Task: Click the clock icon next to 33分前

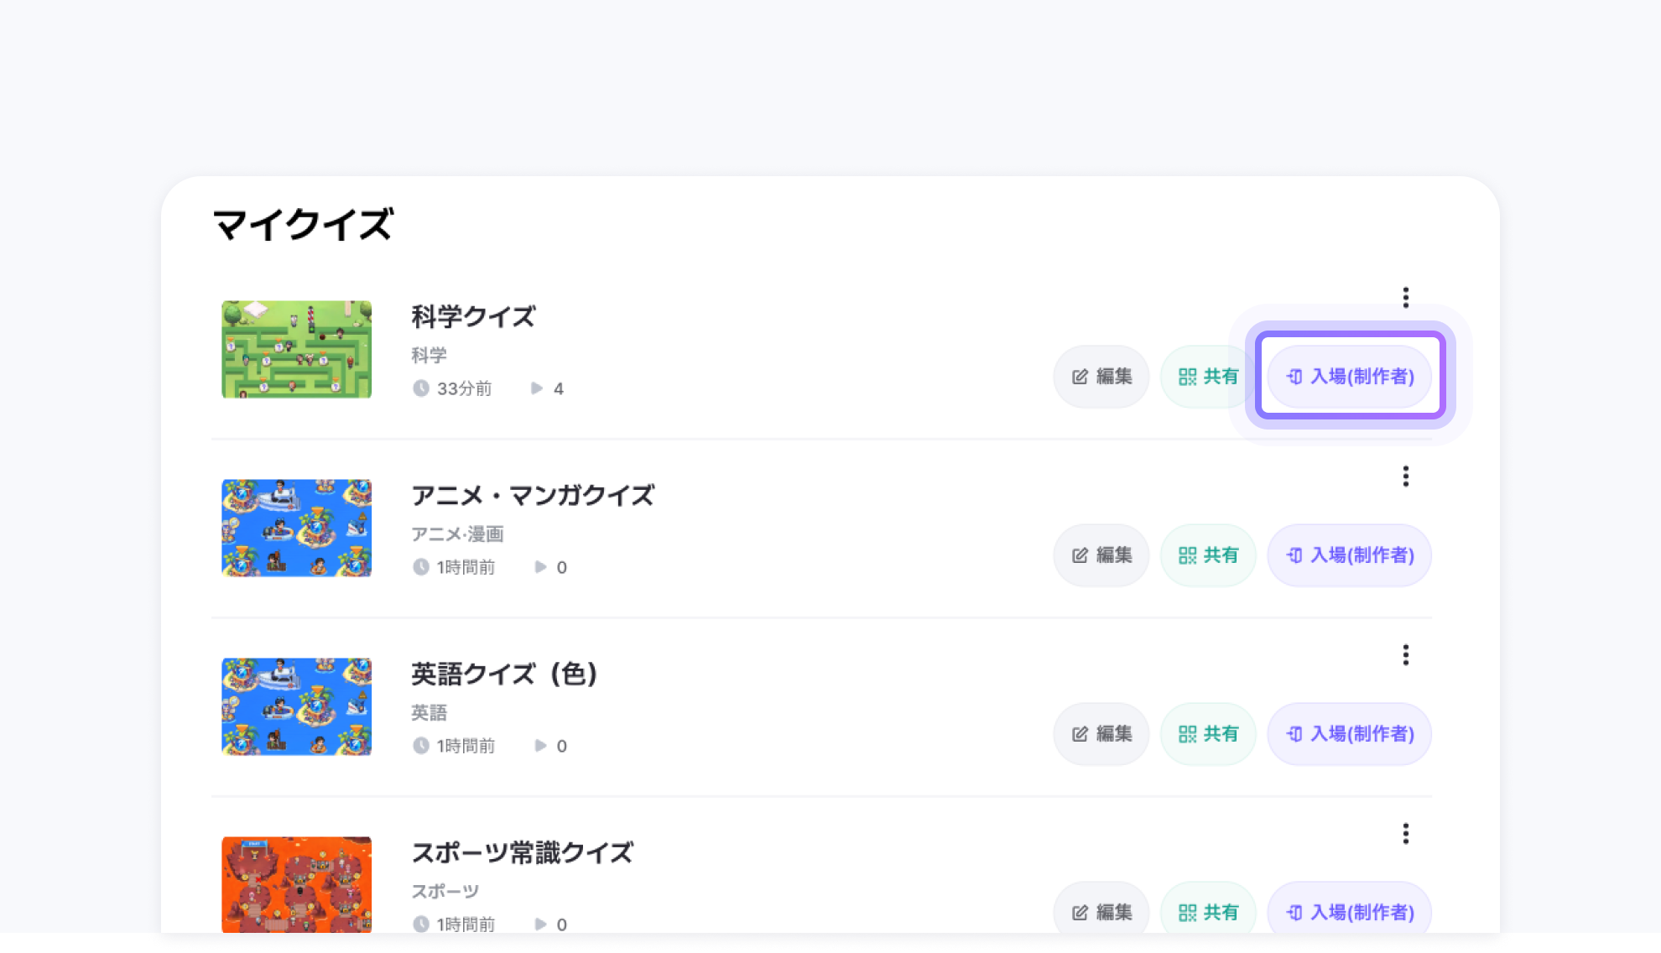Action: pyautogui.click(x=421, y=388)
